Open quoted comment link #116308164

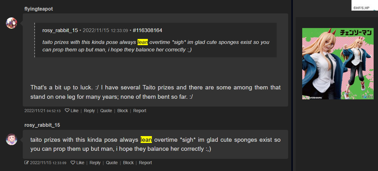[147, 30]
